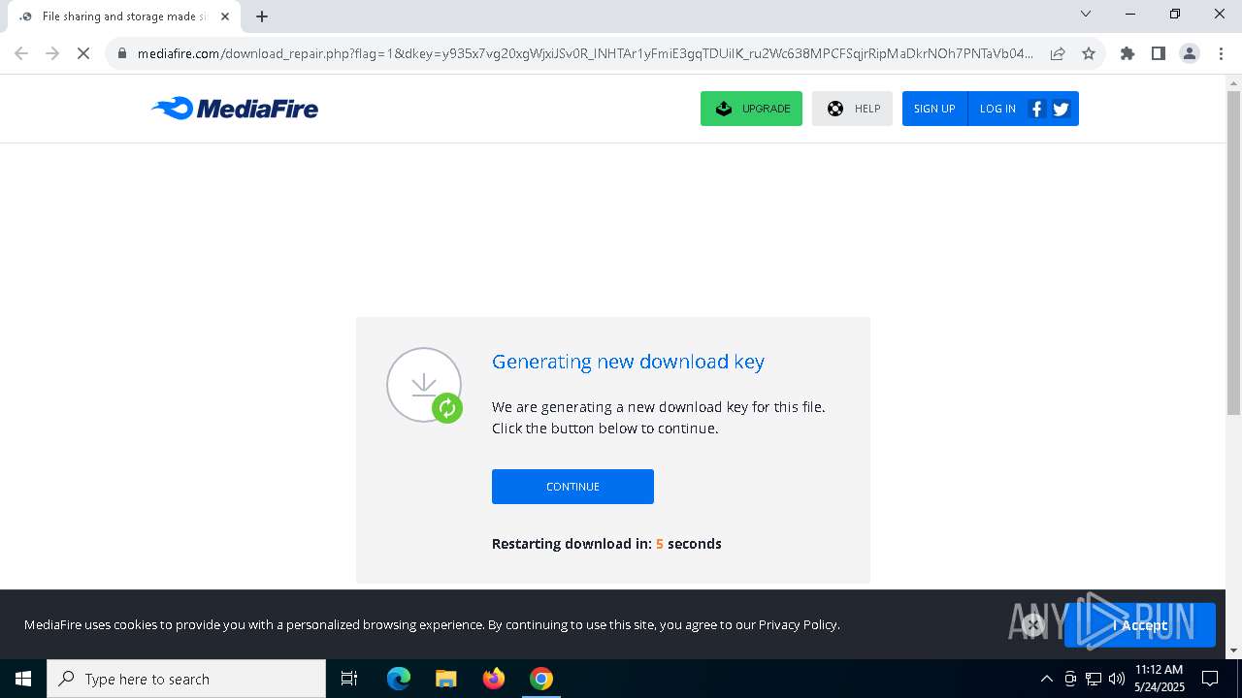Click the Restarting download countdown text
Image resolution: width=1242 pixels, height=698 pixels.
coord(606,544)
